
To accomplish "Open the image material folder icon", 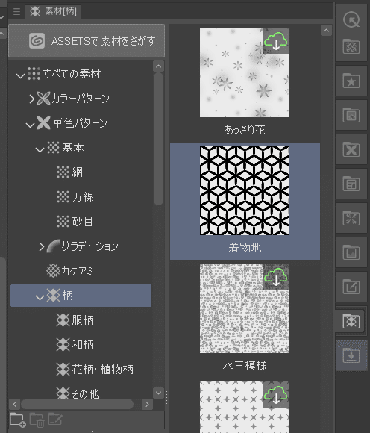I will click(x=351, y=252).
